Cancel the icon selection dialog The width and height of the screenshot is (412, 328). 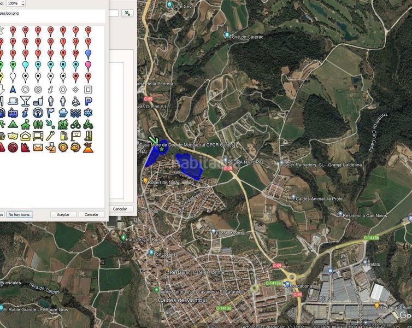91,214
